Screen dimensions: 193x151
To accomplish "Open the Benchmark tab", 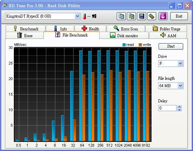I will coord(26,29).
